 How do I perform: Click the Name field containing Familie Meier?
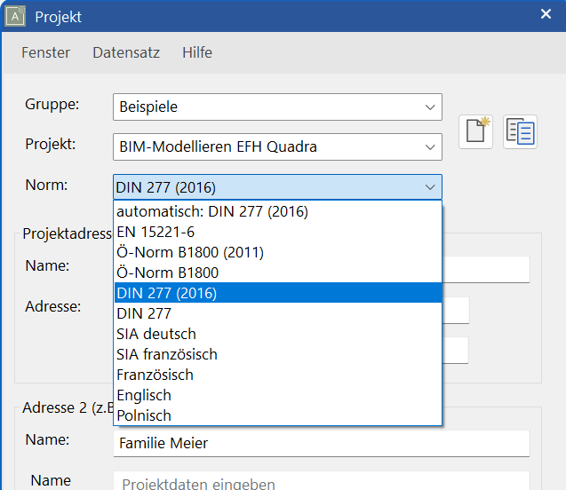click(x=321, y=443)
